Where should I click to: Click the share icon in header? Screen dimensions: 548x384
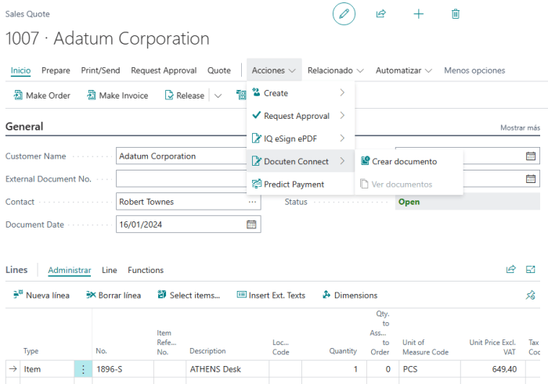(381, 14)
